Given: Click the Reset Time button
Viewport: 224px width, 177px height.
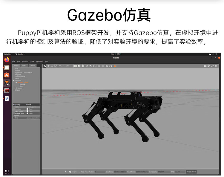Looking at the screenshot, I should click(191, 172).
